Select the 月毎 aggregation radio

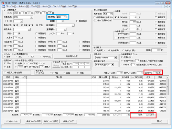78,73
